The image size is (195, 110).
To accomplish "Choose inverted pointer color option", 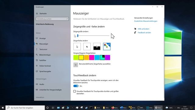I will [x=97, y=46].
